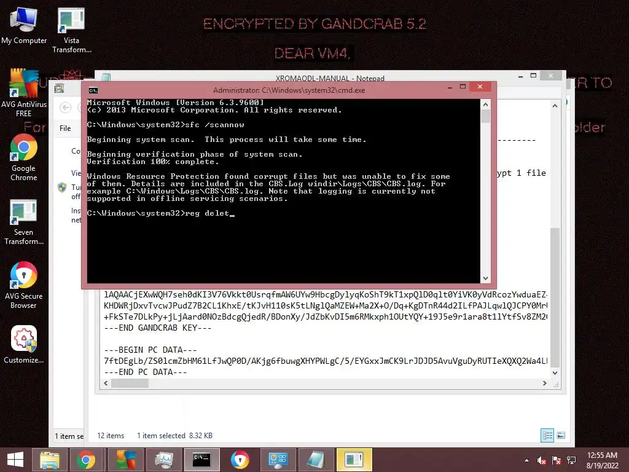This screenshot has height=472, width=629.
Task: Click the '---END GANDCRAB KEY---' line in Notepad
Action: click(158, 328)
